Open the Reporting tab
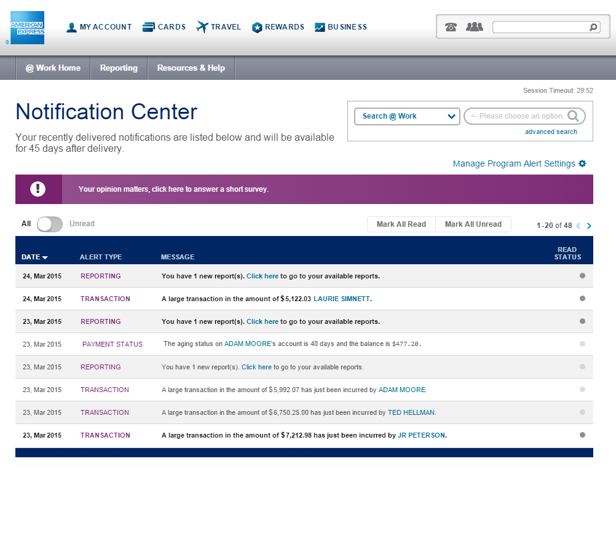The width and height of the screenshot is (616, 547). 119,68
